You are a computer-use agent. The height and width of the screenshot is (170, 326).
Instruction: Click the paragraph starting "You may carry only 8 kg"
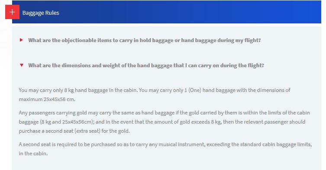tap(155, 95)
